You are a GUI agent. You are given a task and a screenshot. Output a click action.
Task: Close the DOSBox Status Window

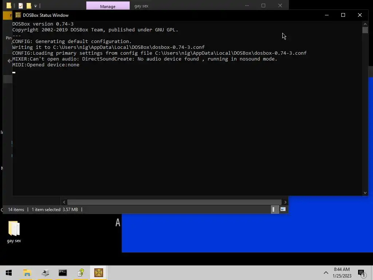[x=360, y=15]
